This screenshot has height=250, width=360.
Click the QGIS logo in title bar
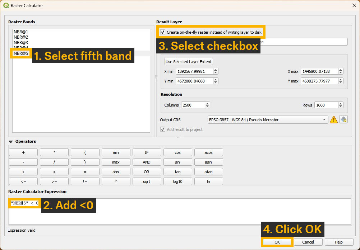(6, 5)
